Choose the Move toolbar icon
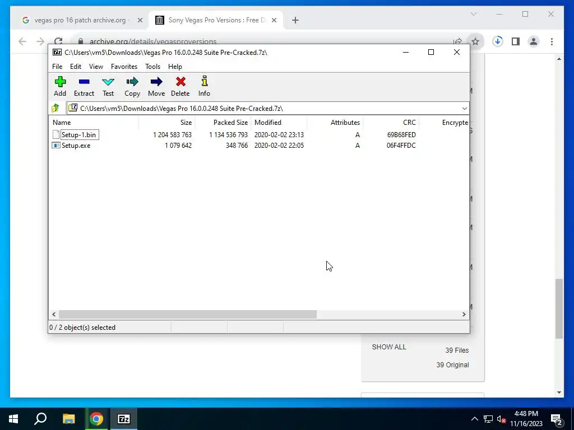 [156, 86]
